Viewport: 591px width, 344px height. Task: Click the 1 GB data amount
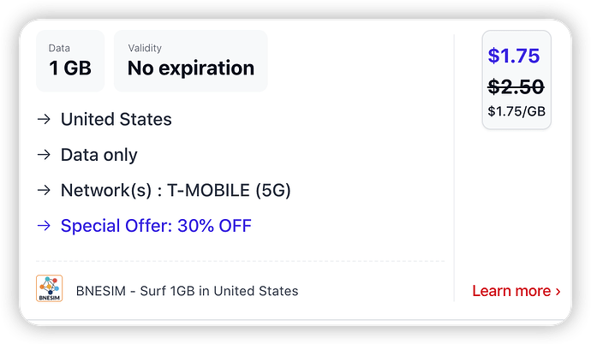coord(70,68)
